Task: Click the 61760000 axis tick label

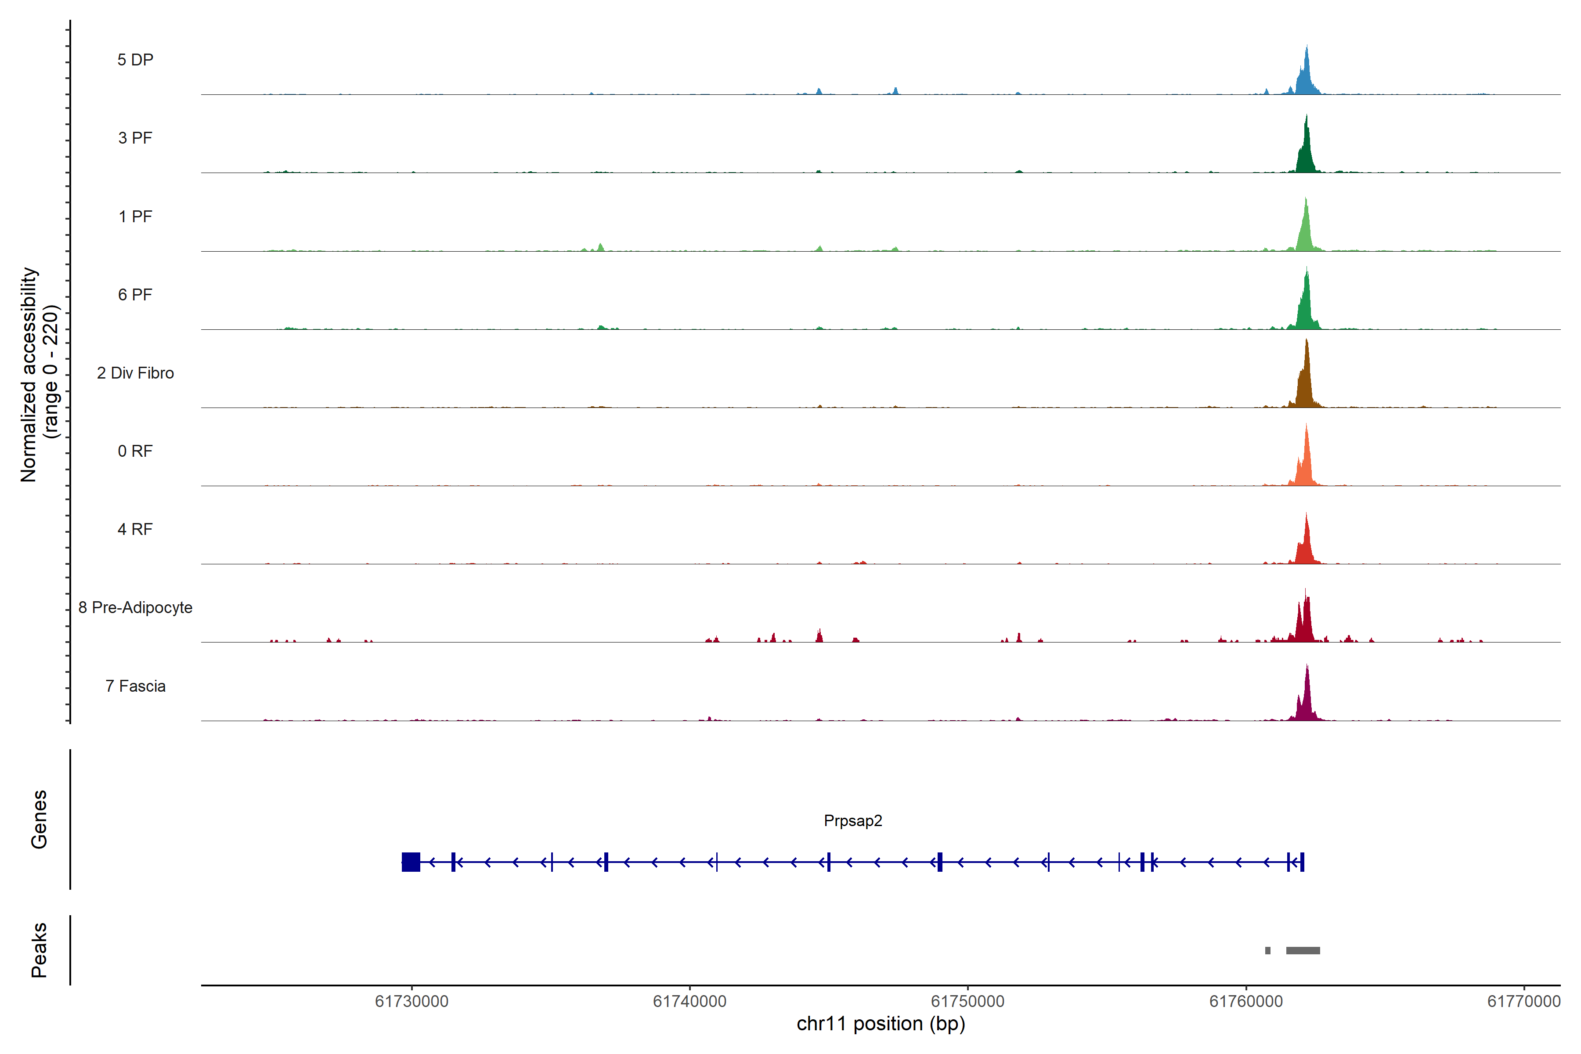Action: pos(1245,1002)
